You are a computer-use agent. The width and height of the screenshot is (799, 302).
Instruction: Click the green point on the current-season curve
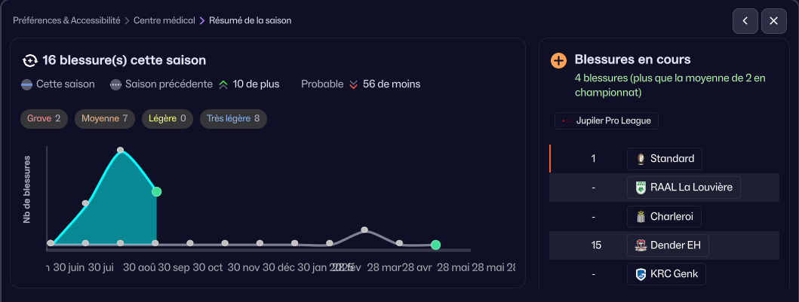pos(156,191)
